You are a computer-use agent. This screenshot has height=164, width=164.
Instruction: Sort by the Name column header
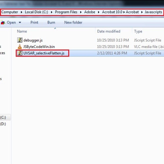[22, 31]
